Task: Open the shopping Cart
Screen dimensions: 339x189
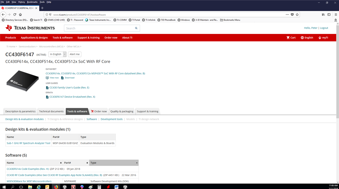Action: [291, 38]
